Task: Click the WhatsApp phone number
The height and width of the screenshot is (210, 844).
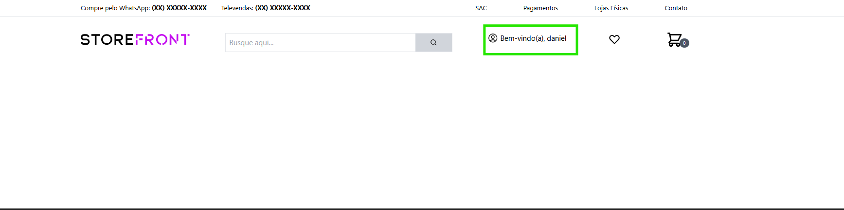Action: (x=180, y=8)
